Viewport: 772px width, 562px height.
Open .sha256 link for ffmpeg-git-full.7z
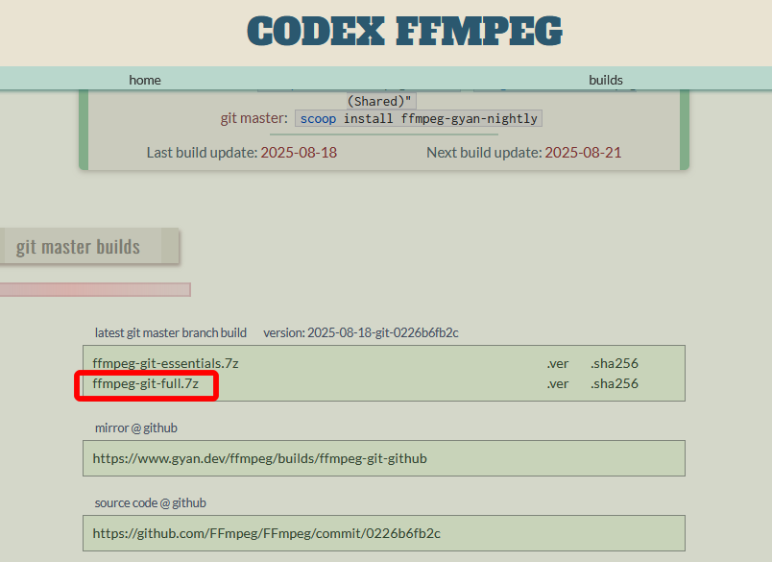click(x=614, y=383)
